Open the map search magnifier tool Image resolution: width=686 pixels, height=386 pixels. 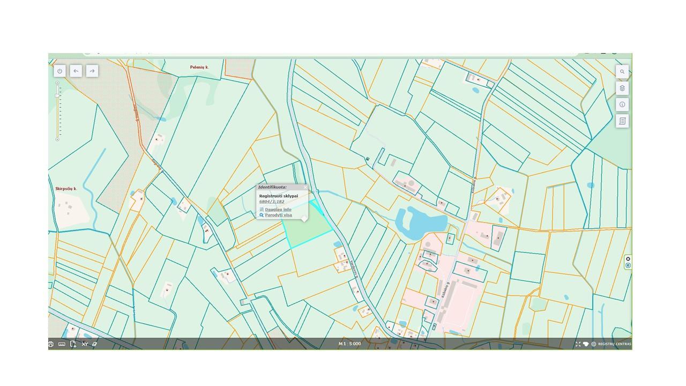pyautogui.click(x=622, y=71)
